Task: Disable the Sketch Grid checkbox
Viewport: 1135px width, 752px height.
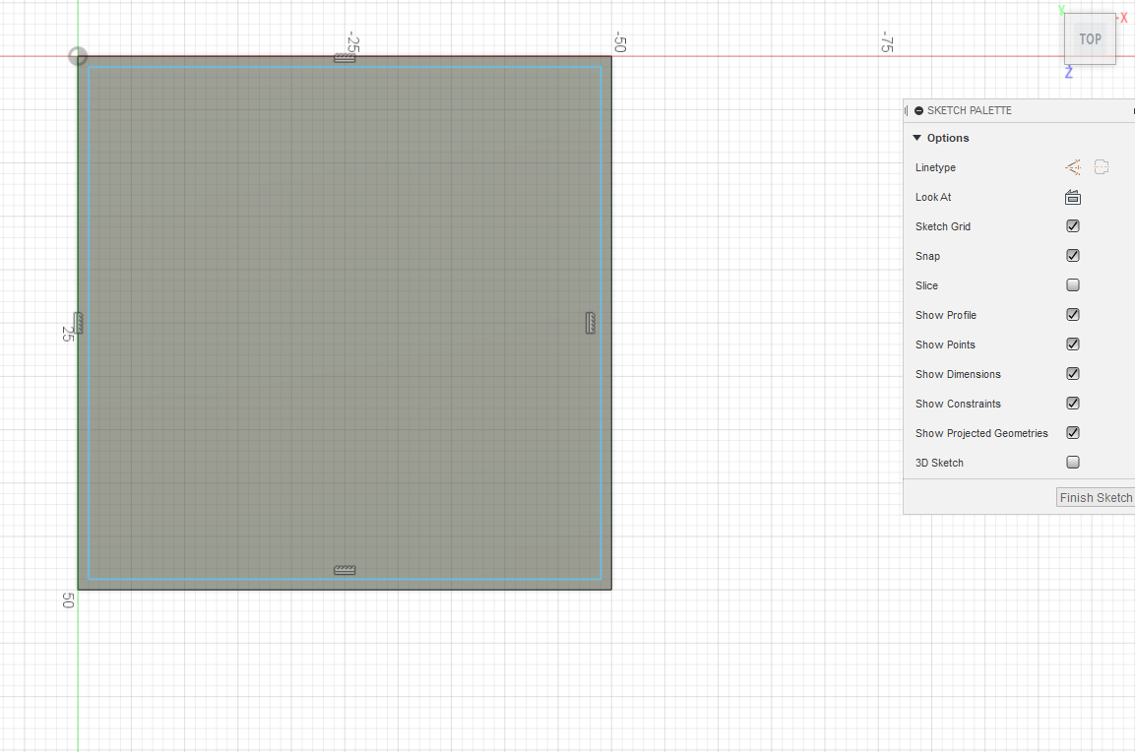Action: tap(1073, 225)
